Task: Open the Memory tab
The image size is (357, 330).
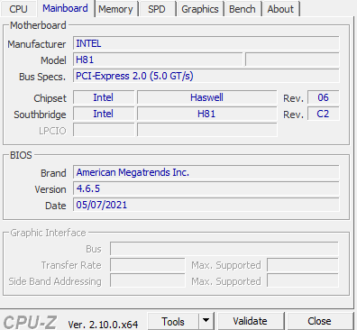Action: [x=115, y=9]
